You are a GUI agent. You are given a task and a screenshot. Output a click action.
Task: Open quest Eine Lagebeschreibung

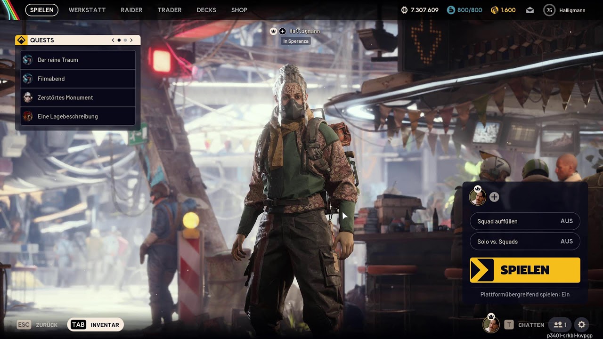78,116
